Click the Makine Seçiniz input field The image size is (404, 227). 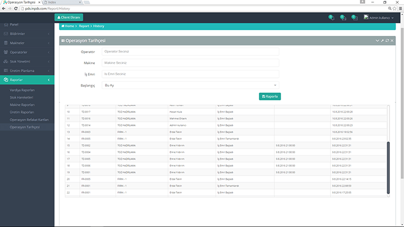click(190, 63)
